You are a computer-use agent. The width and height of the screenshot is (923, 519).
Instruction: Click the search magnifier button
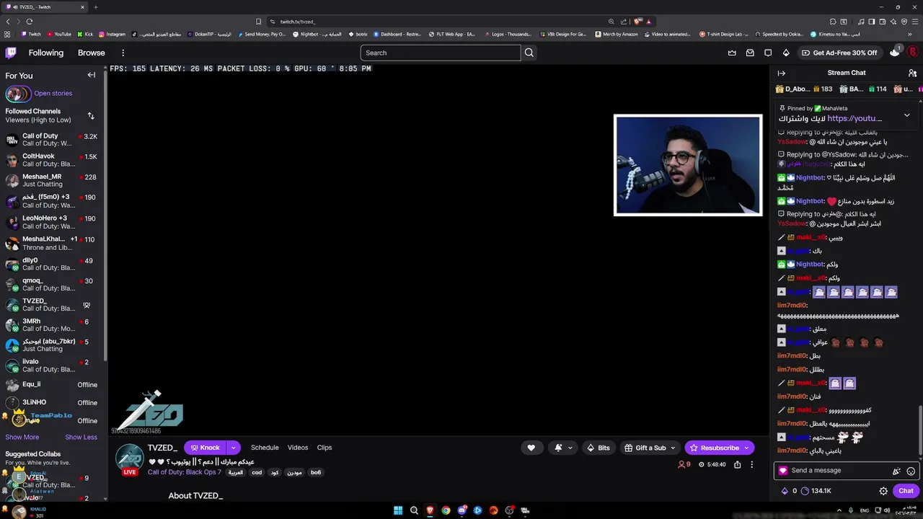[x=529, y=53]
